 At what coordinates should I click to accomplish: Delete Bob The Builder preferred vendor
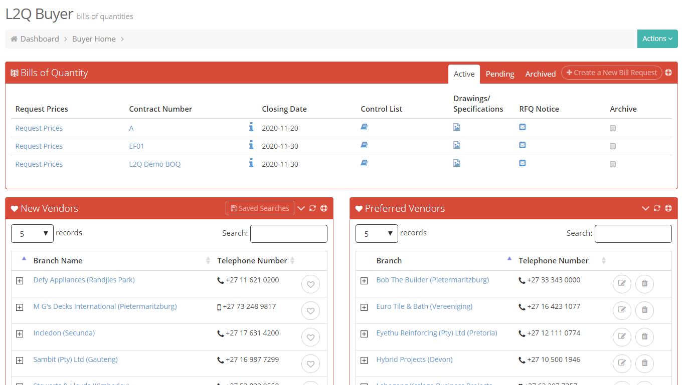pyautogui.click(x=645, y=284)
